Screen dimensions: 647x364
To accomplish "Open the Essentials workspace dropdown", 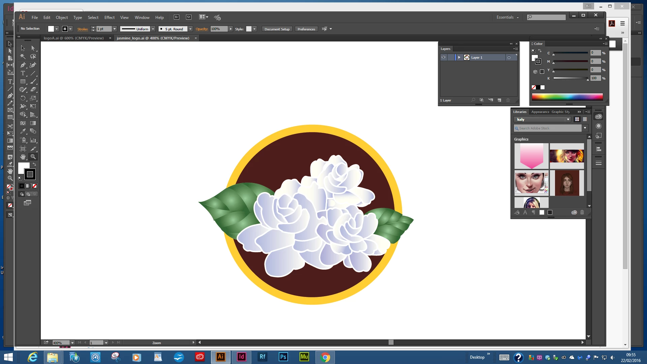I will point(507,17).
